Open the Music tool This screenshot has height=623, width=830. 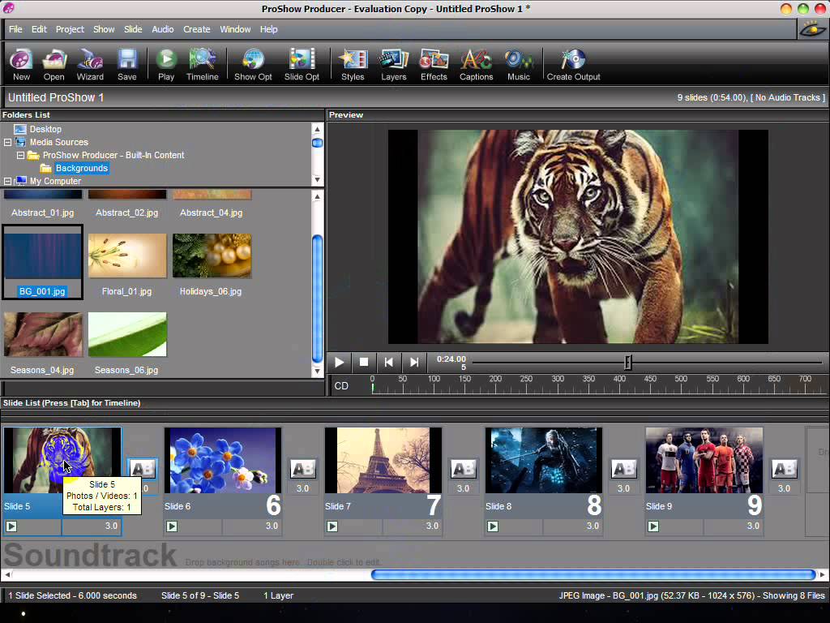click(519, 65)
